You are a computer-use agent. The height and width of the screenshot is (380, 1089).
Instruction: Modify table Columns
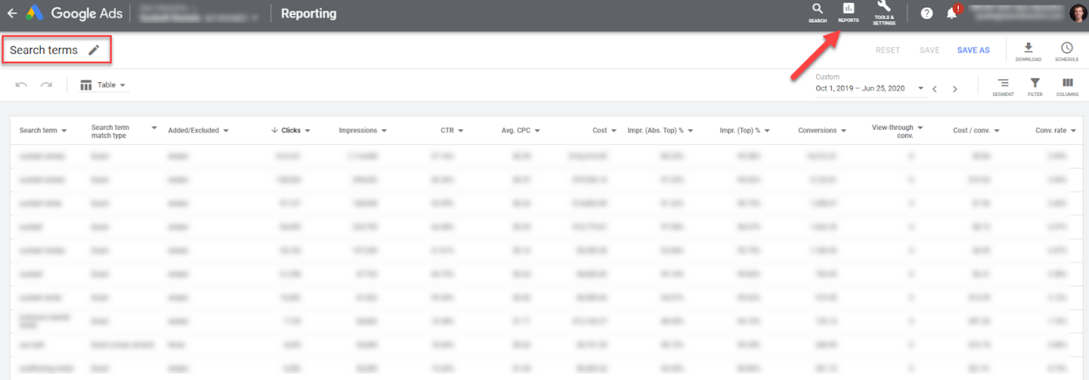pos(1067,85)
